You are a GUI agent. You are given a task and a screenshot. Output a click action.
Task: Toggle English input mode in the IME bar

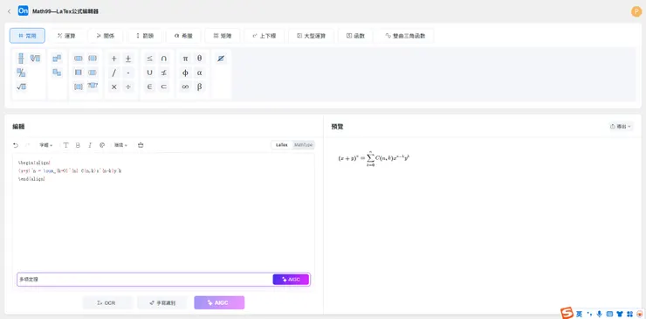(x=580, y=314)
